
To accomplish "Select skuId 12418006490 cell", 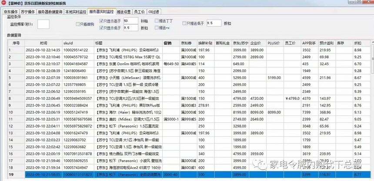I will click(78, 71).
